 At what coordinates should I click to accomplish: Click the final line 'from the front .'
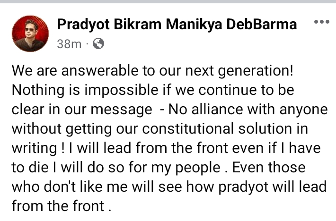coord(62,206)
